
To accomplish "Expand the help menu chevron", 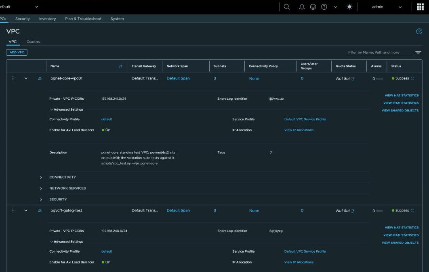I will (x=335, y=7).
